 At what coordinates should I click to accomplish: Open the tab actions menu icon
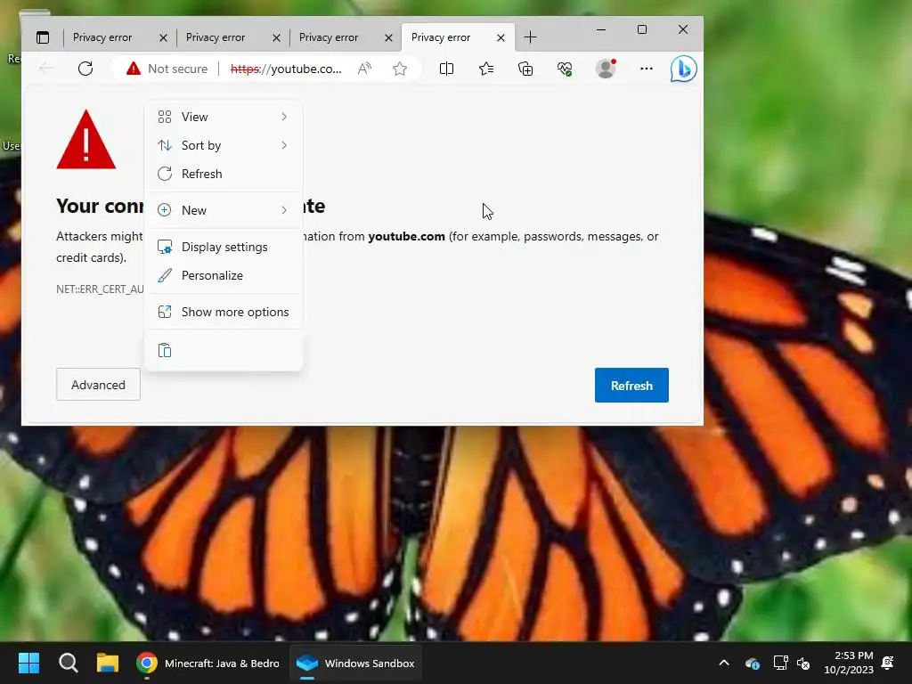(x=43, y=37)
